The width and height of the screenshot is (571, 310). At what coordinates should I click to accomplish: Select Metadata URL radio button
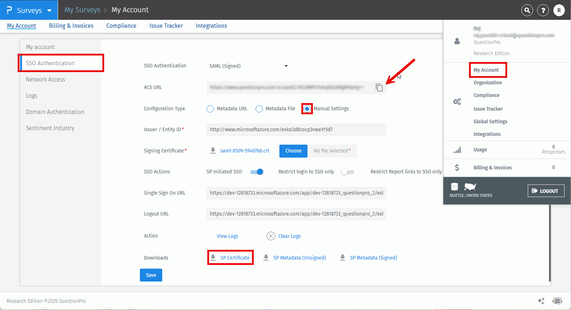pos(210,109)
